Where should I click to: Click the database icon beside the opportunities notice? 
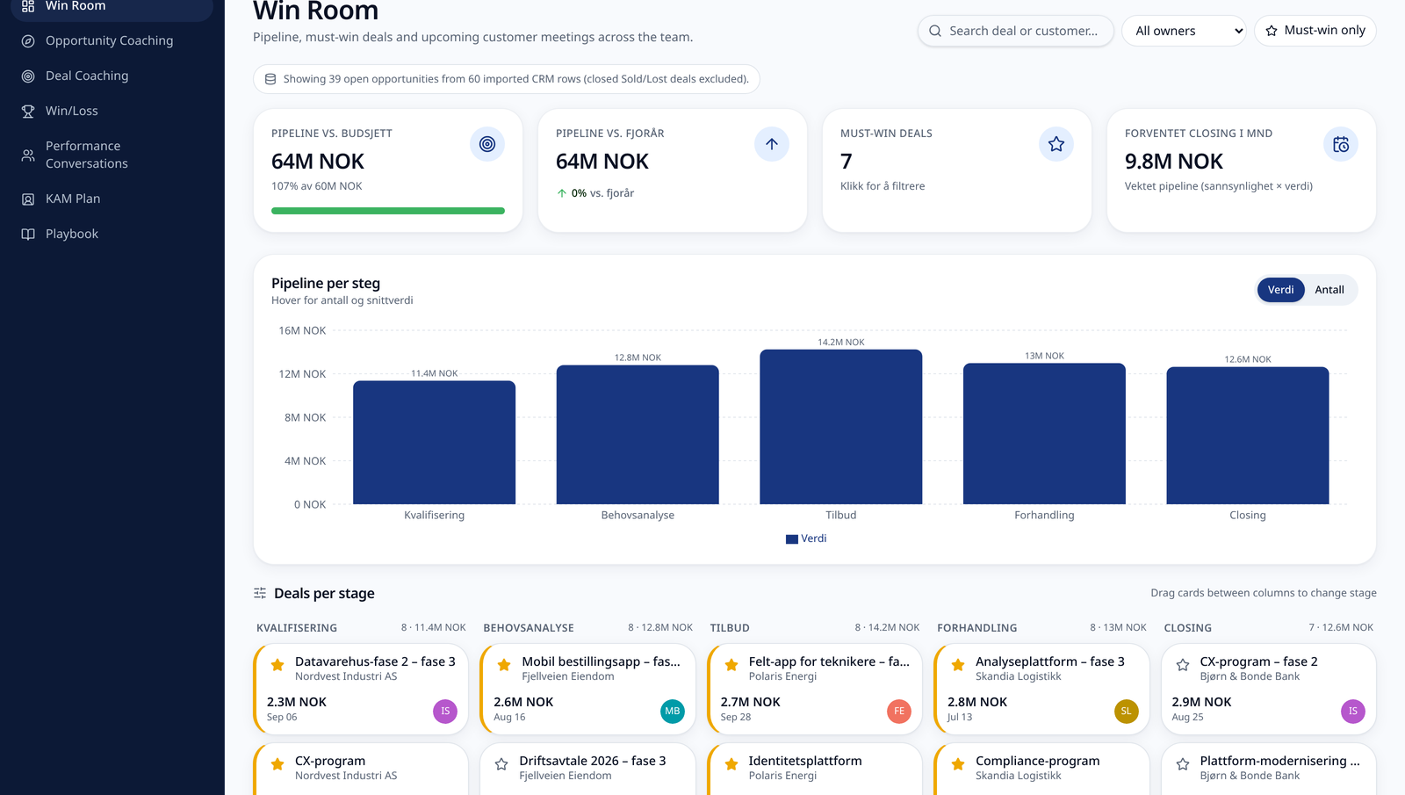point(270,79)
